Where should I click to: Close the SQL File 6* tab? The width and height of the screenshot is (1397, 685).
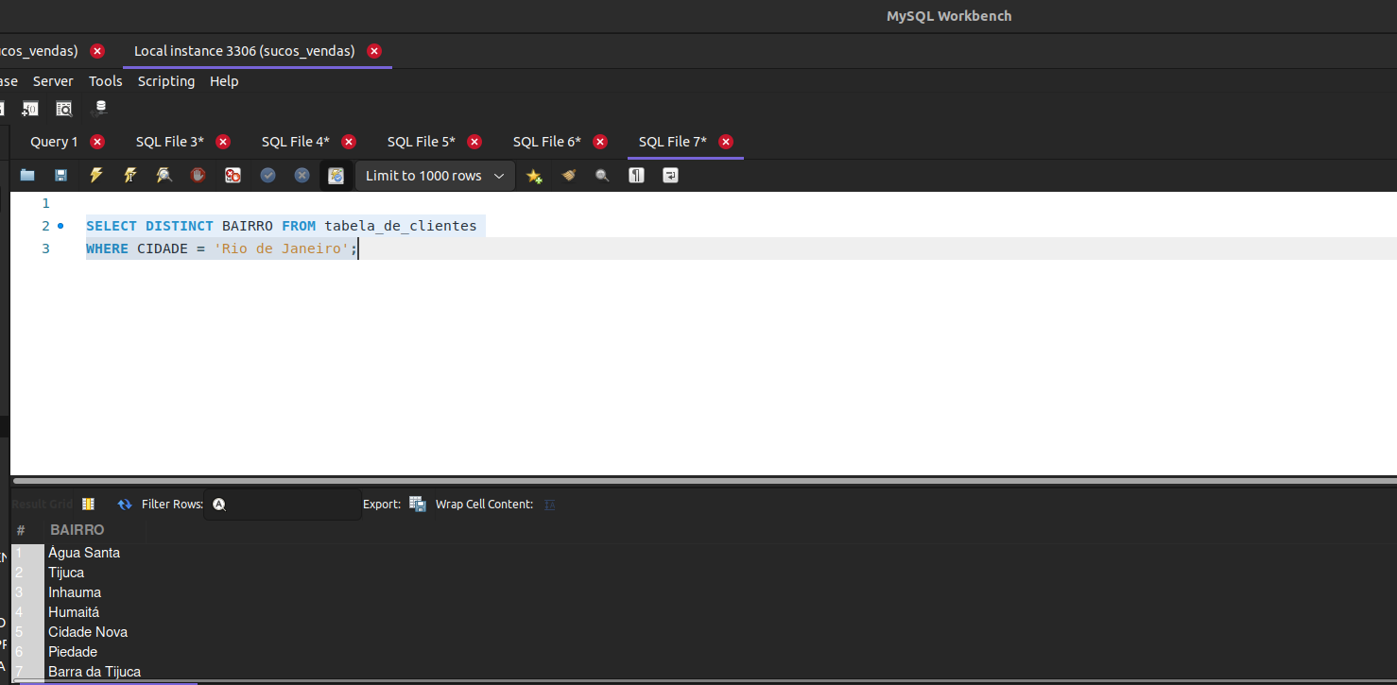(600, 142)
